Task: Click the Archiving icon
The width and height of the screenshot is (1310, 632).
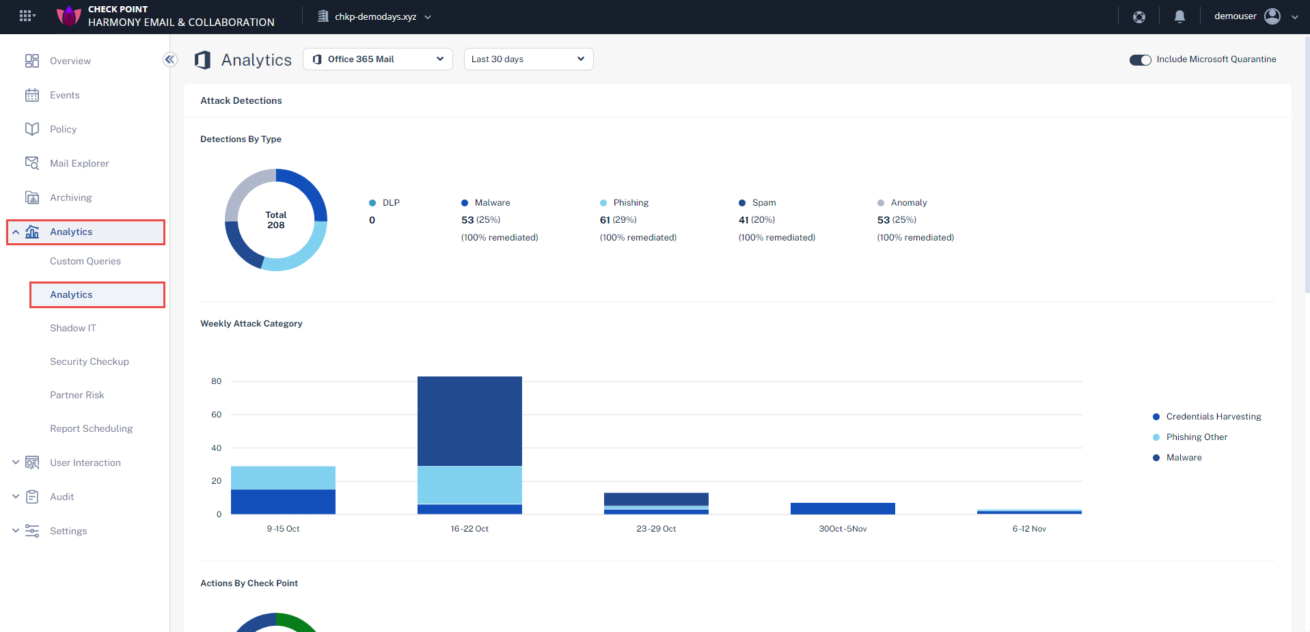Action: coord(32,197)
